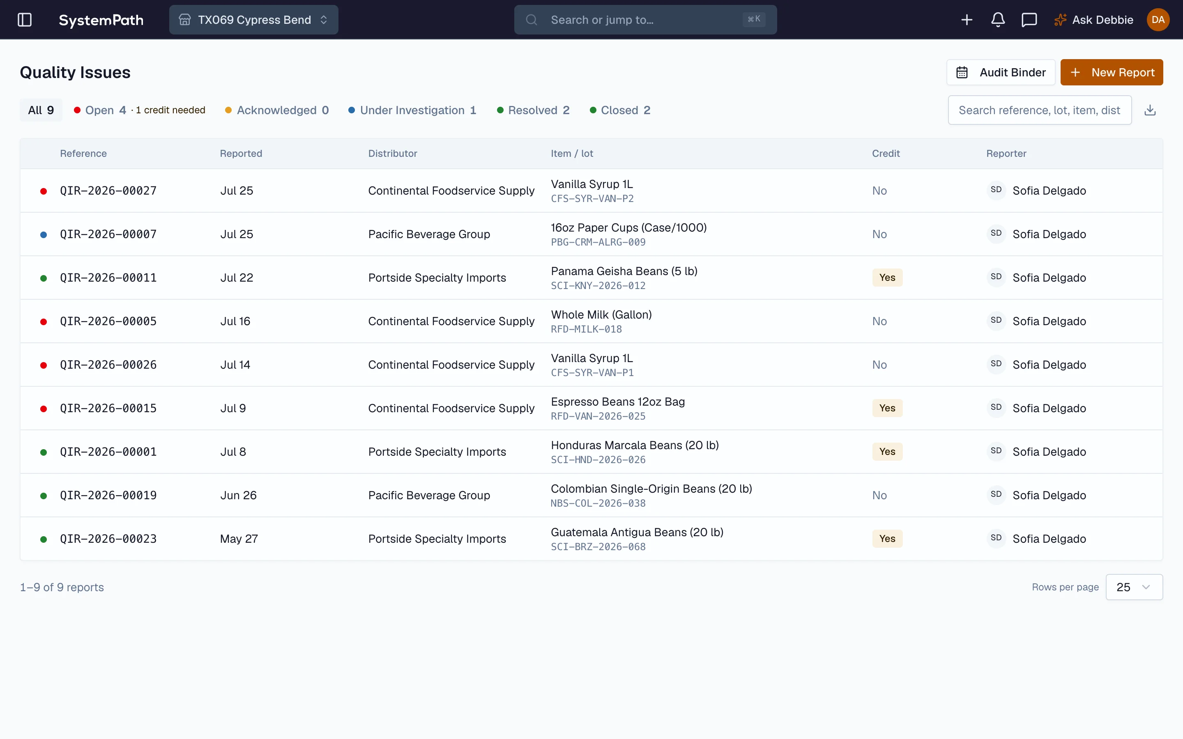The image size is (1183, 739).
Task: Click lot code CFS-SYR-VAN-P2
Action: [592, 198]
